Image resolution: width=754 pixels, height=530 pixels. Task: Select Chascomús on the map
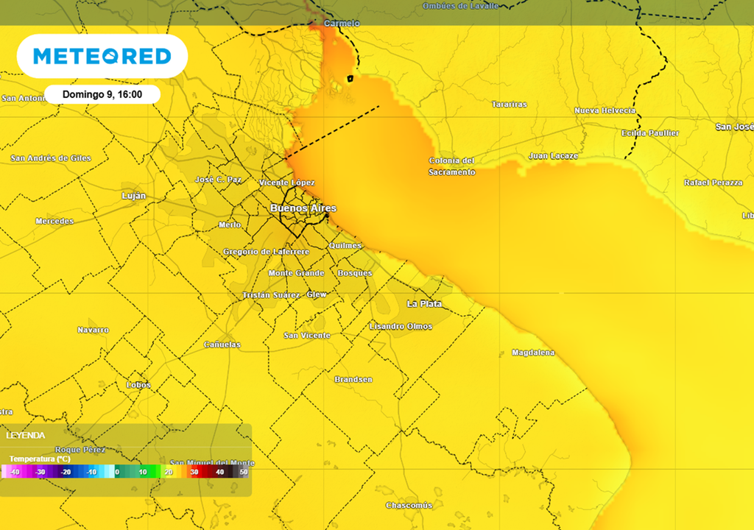[409, 506]
